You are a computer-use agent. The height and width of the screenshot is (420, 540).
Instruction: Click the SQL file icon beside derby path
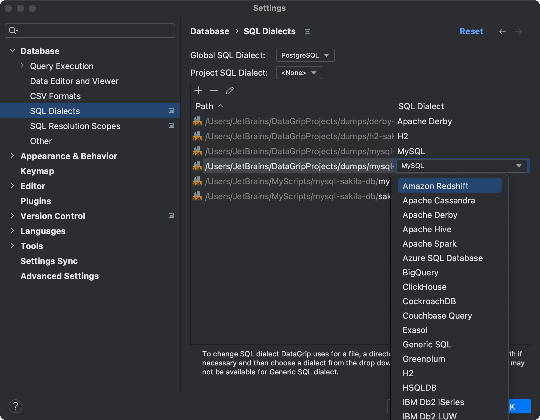tap(197, 121)
